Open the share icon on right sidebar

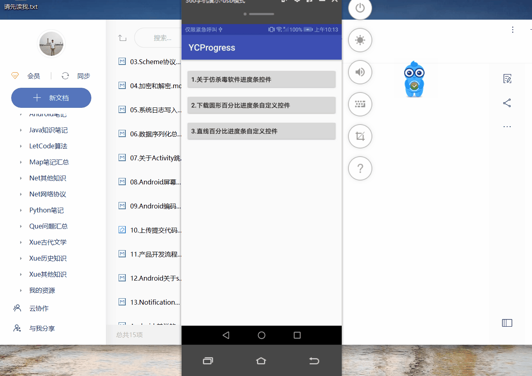(507, 103)
